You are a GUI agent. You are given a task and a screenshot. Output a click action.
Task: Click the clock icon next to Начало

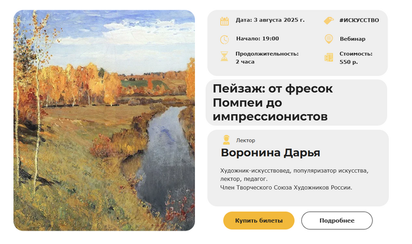point(224,40)
